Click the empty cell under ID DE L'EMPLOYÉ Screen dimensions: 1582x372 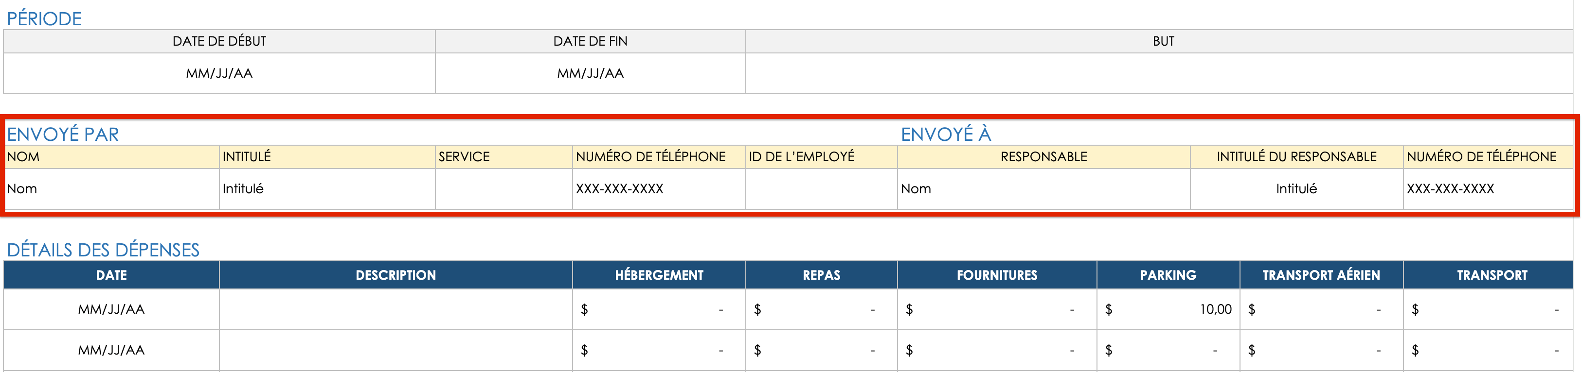click(x=822, y=189)
